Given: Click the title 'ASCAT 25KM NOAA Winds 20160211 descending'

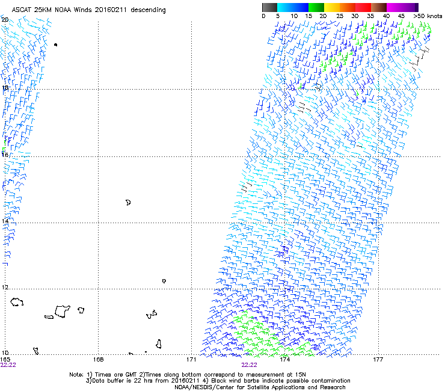Looking at the screenshot, I should tap(88, 10).
